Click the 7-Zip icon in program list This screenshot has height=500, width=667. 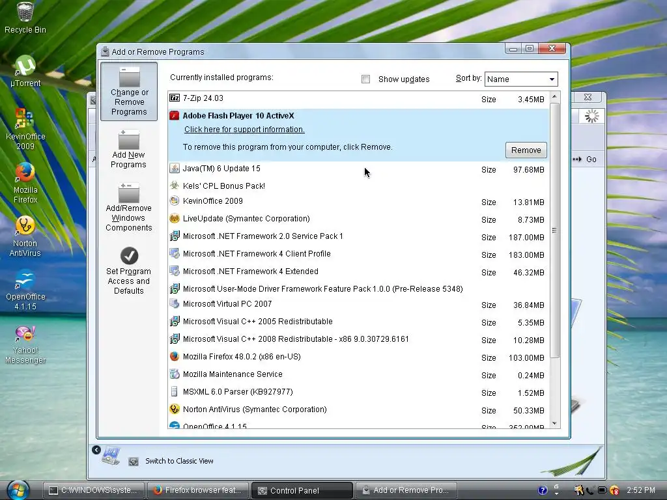(175, 98)
